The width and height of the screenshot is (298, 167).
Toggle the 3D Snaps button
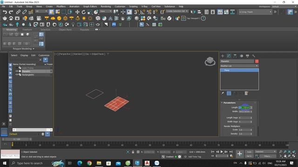point(136,12)
